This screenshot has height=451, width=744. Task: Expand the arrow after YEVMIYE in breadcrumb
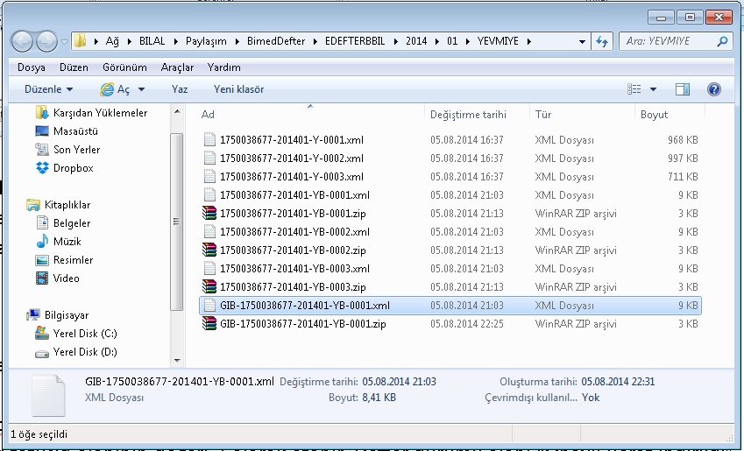pyautogui.click(x=528, y=41)
